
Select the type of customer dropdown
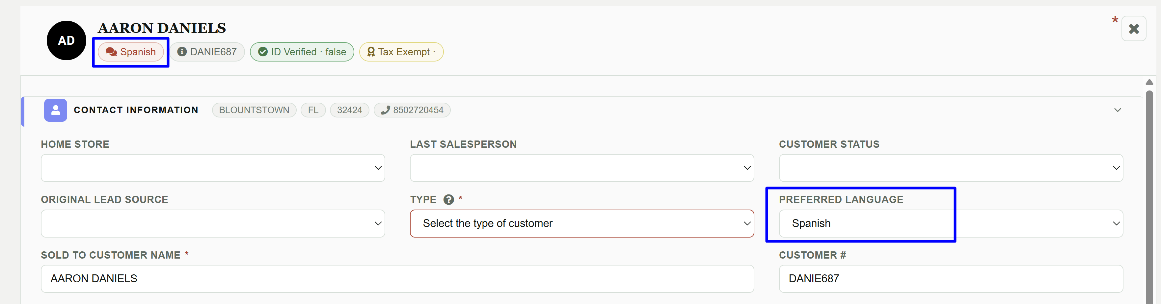pos(582,223)
